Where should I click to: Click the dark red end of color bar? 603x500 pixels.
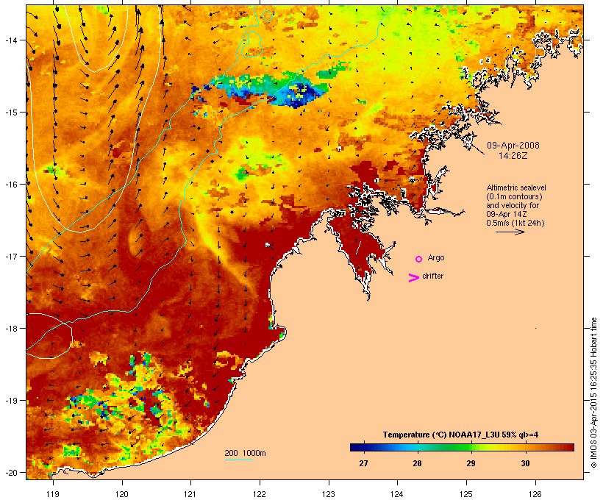coord(570,447)
